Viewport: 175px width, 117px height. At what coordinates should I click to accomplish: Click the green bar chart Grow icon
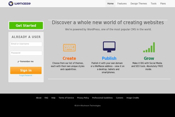(x=149, y=47)
